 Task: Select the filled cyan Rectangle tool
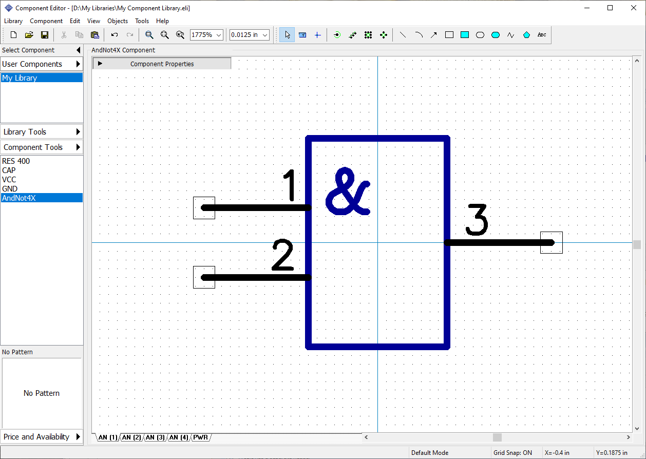tap(465, 35)
